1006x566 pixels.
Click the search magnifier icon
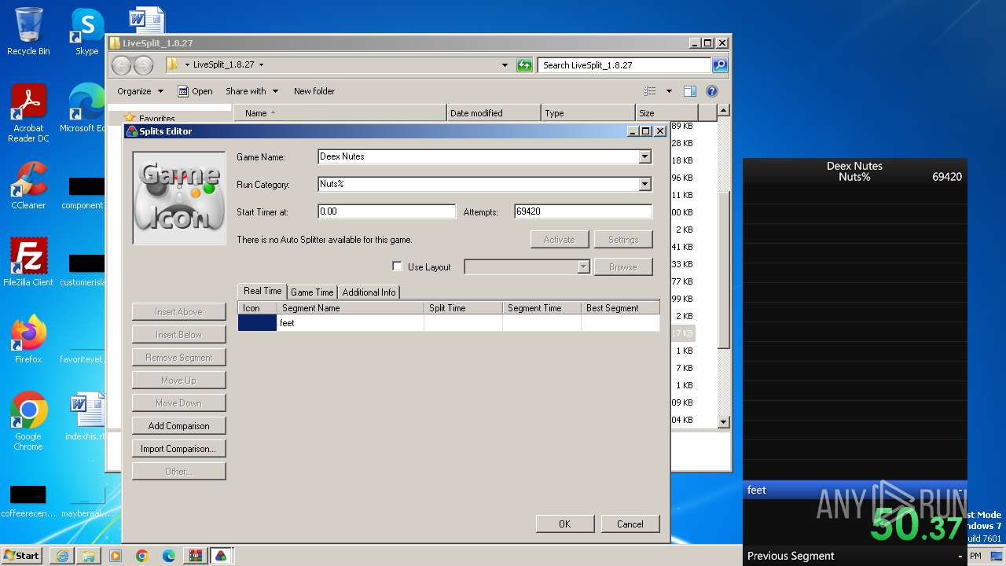(x=720, y=65)
